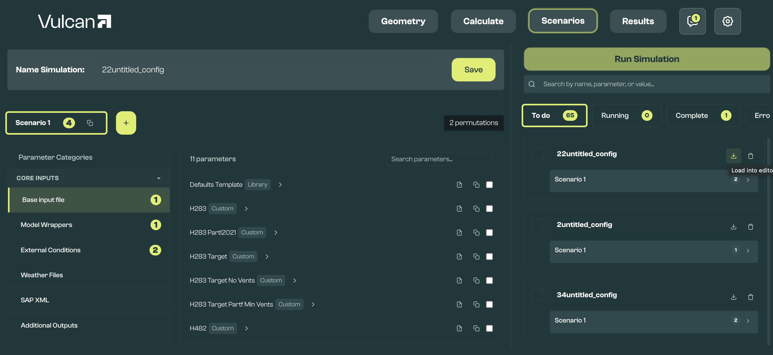Screen dimensions: 773x355
Task: Copy the H283 Target Partf Min Vents parameter
Action: pos(476,304)
